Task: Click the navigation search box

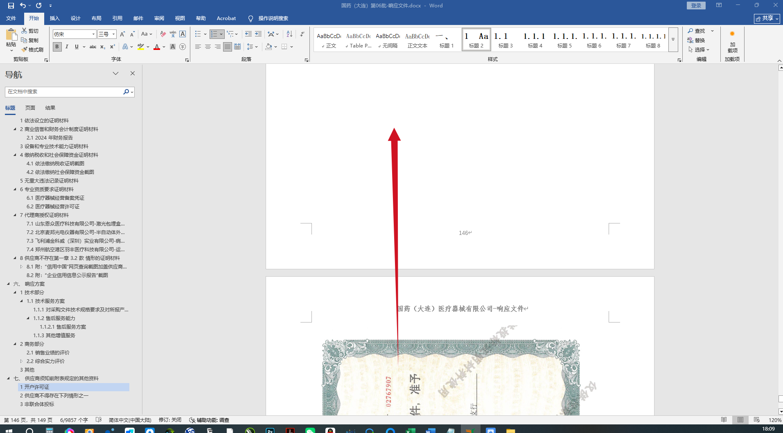Action: tap(64, 92)
